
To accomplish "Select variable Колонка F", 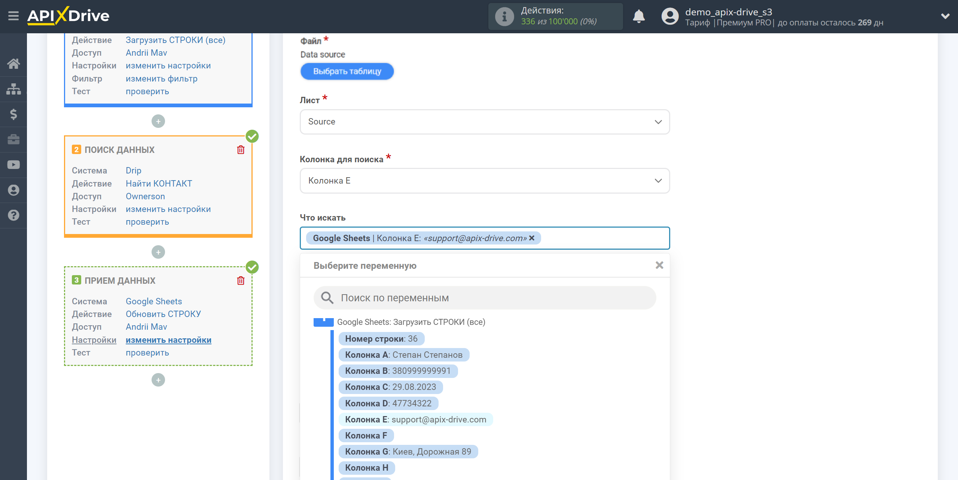I will coord(366,436).
